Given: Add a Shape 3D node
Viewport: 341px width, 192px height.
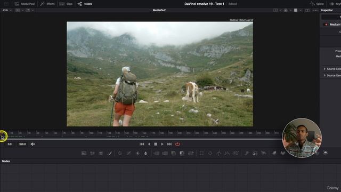Looking at the screenshot, I should click(283, 153).
